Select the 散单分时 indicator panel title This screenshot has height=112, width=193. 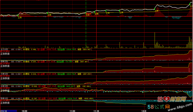pyautogui.click(x=4, y=99)
